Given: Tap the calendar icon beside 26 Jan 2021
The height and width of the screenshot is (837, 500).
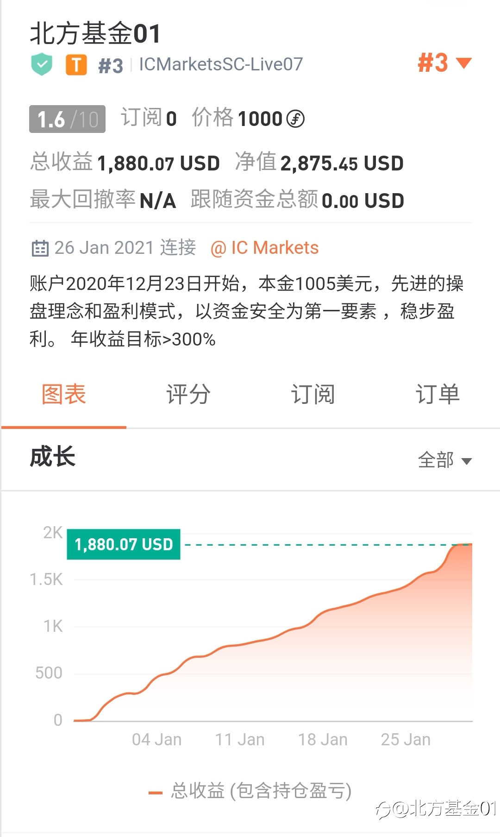Looking at the screenshot, I should coord(40,248).
